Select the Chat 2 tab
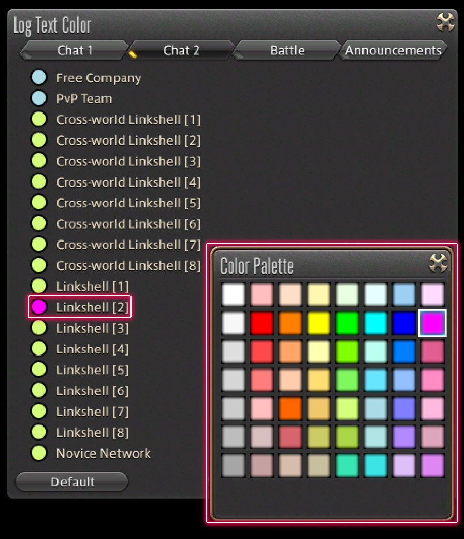The width and height of the screenshot is (464, 539). point(181,50)
